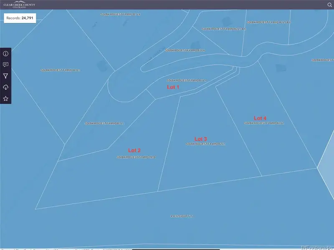
Task: Click the SDLBK RDG EST F4 AMD B1 L3 parcel
Action: (x=61, y=70)
